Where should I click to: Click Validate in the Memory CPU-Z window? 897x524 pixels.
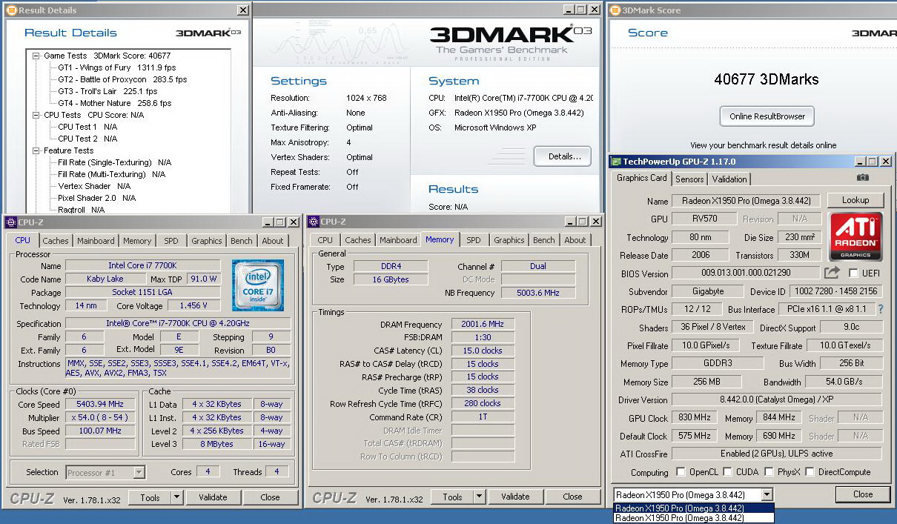pyautogui.click(x=515, y=497)
